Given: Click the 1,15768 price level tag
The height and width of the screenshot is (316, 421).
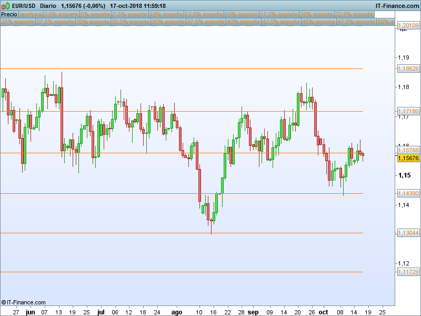Looking at the screenshot, I should [408, 150].
